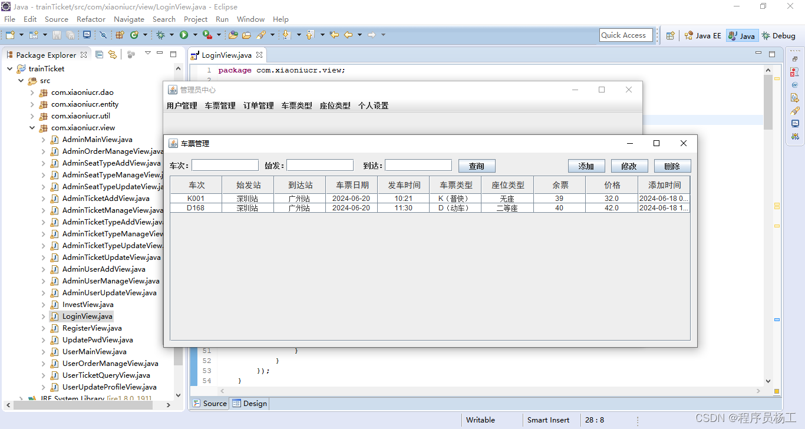Switch to the Java EE perspective icon

702,35
